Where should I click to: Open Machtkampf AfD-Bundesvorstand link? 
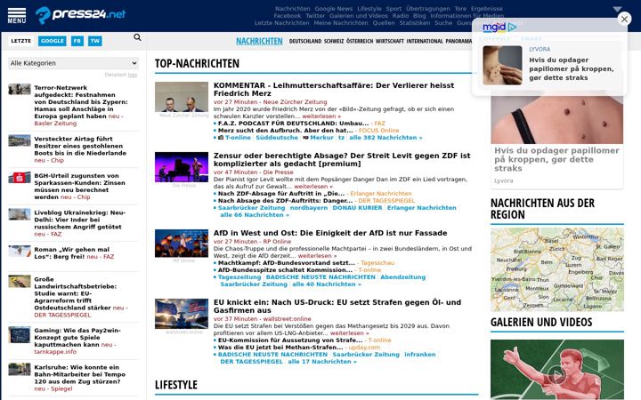coord(287,263)
